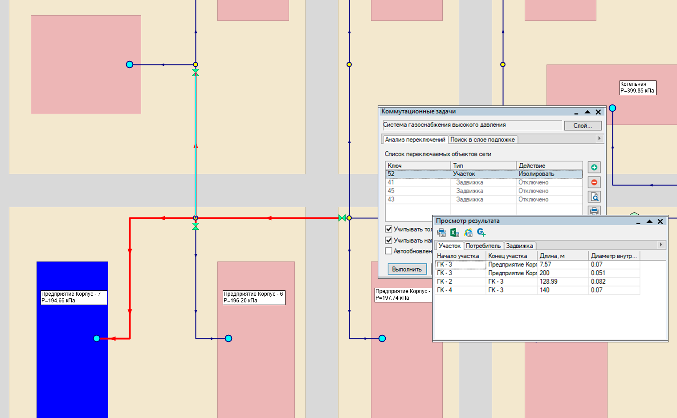The width and height of the screenshot is (677, 418).
Task: Enable the 'Автообновление' checkbox
Action: [x=389, y=251]
